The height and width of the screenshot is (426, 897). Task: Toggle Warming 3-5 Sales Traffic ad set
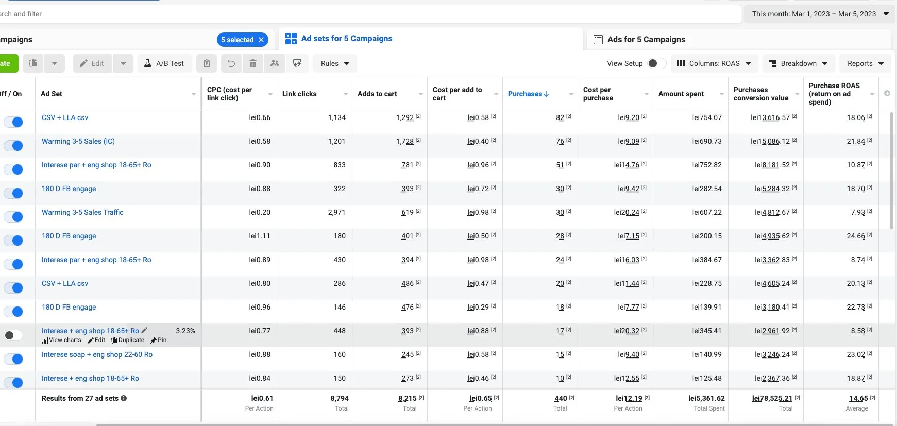[13, 217]
